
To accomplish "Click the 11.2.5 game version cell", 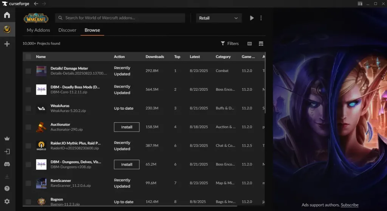I will (247, 146).
